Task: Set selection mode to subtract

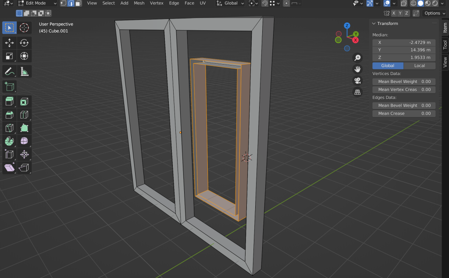Action: (34, 13)
